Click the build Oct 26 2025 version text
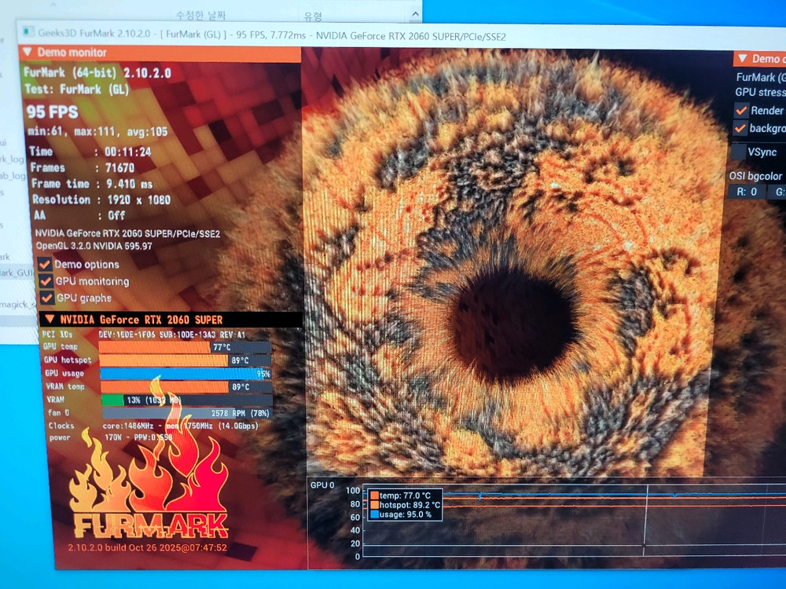This screenshot has width=786, height=589. tap(148, 547)
